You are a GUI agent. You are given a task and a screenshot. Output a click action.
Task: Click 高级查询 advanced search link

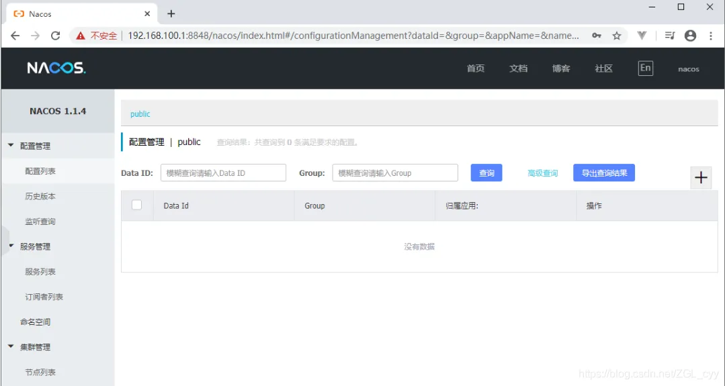(x=543, y=173)
